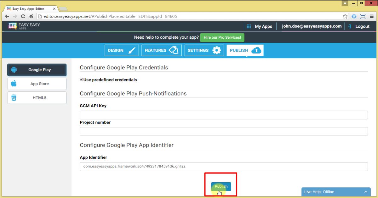This screenshot has width=378, height=198.
Task: Click the browser bookmark star
Action: (x=345, y=16)
